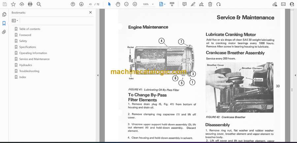Viewport: 297px width, 143px height.
Task: Open the sign document tool
Action: pos(202,4)
